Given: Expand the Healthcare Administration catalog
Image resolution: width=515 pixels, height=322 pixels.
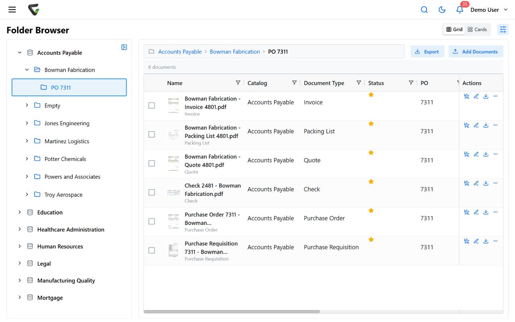Looking at the screenshot, I should (x=20, y=229).
